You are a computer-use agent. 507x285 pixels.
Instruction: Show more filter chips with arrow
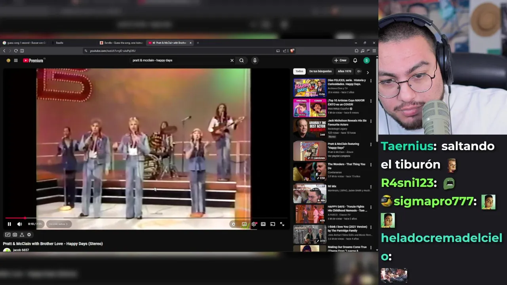click(368, 72)
